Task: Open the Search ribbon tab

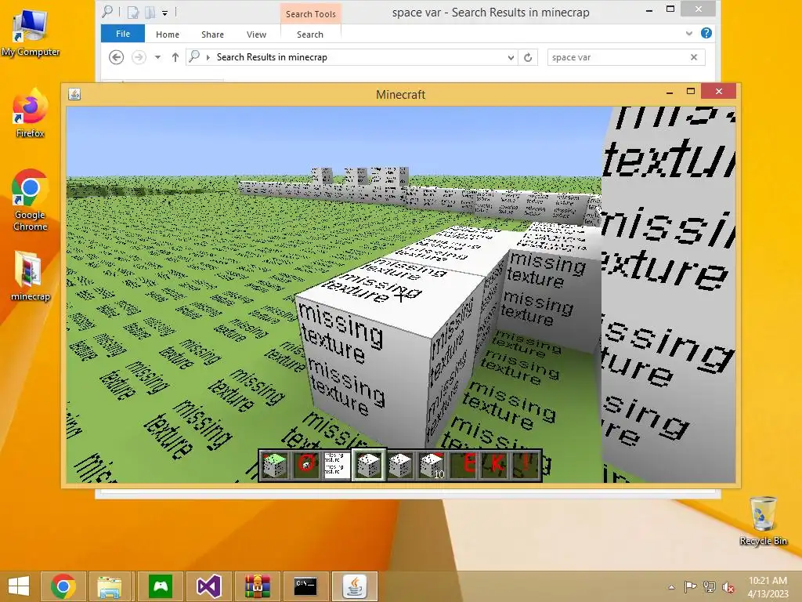Action: coord(310,34)
